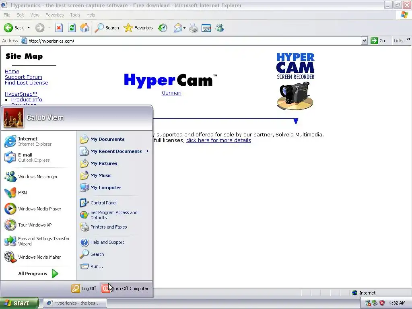Expand All Programs list
The height and width of the screenshot is (309, 412).
click(38, 274)
